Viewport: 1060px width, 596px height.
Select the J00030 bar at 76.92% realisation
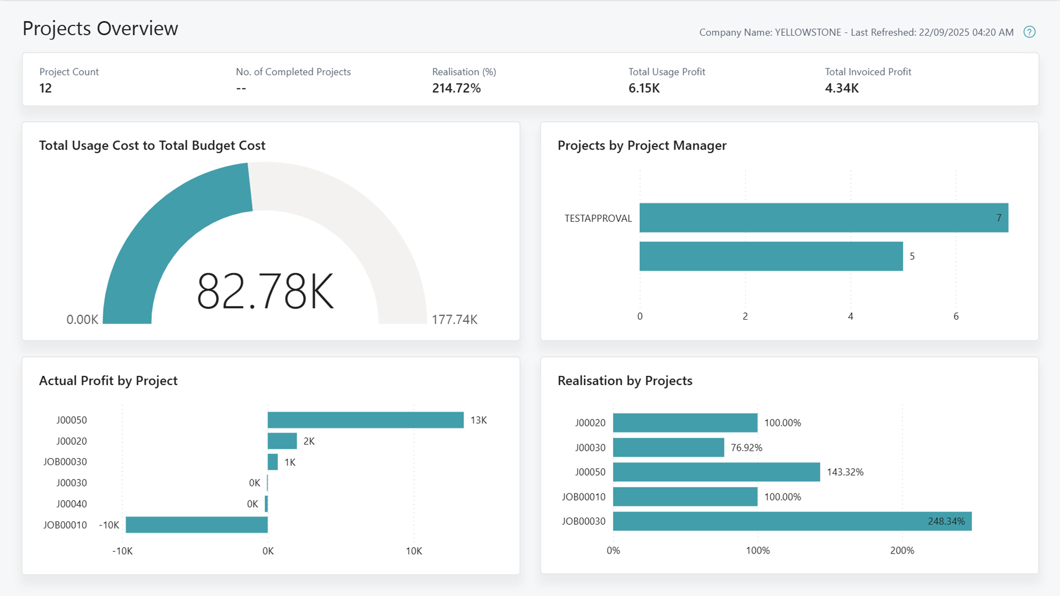tap(668, 448)
